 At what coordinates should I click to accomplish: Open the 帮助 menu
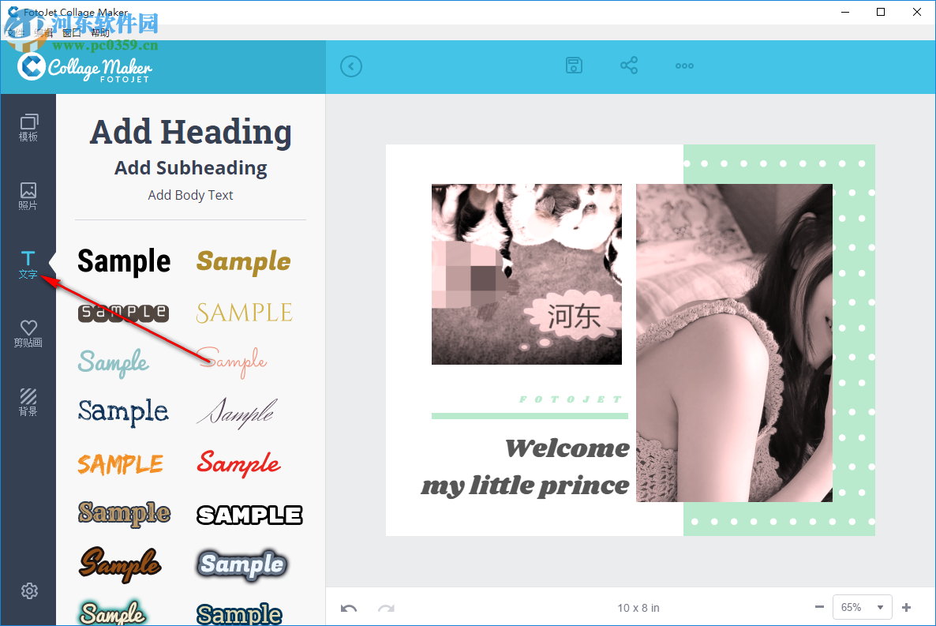100,32
